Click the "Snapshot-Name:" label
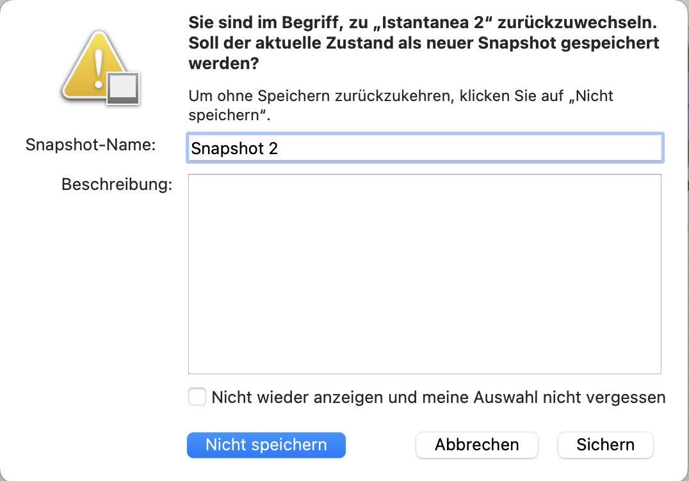689x481 pixels. tap(91, 145)
